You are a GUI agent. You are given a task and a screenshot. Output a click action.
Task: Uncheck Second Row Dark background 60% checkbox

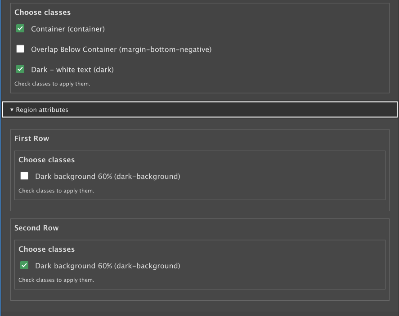(x=24, y=265)
